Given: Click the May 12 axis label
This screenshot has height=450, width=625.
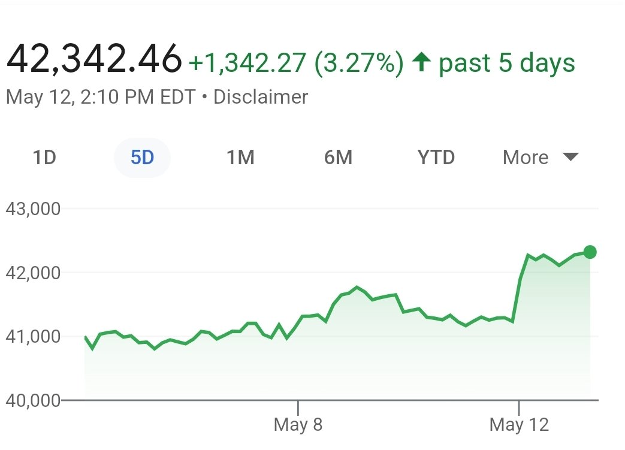Looking at the screenshot, I should [x=519, y=425].
